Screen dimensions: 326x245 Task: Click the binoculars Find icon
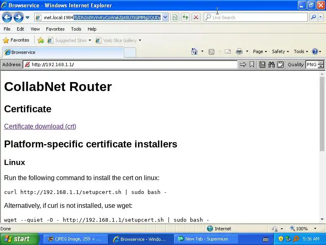(271, 65)
